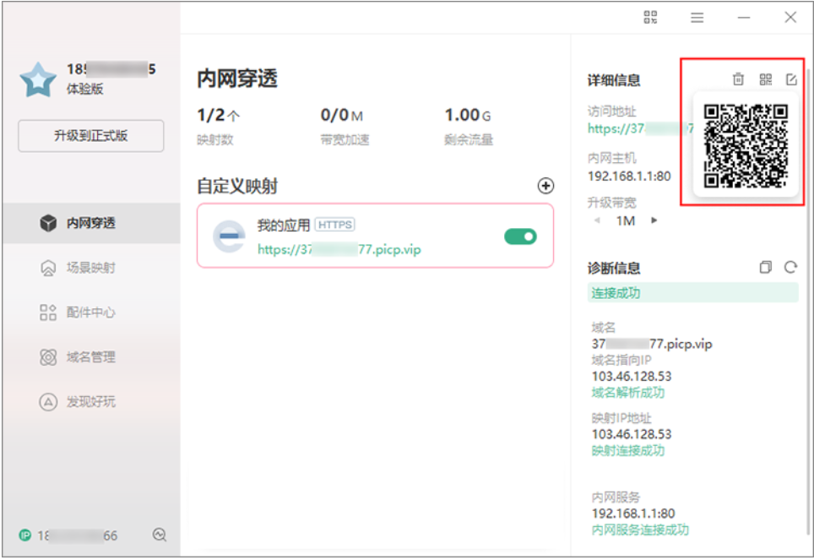Edit mapping with the pencil icon
Viewport: 814px width, 560px height.
[x=791, y=79]
